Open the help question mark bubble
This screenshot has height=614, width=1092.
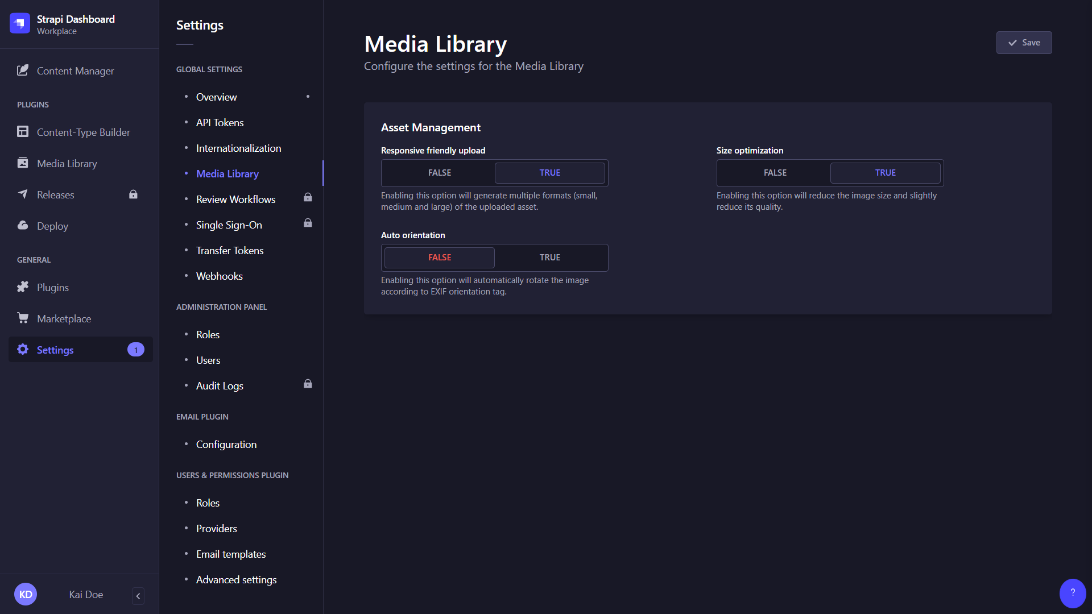pyautogui.click(x=1072, y=593)
